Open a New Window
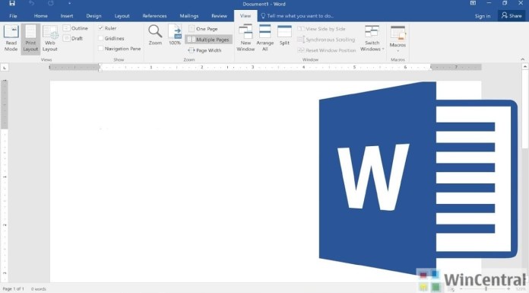This screenshot has height=293, width=529. [245, 38]
